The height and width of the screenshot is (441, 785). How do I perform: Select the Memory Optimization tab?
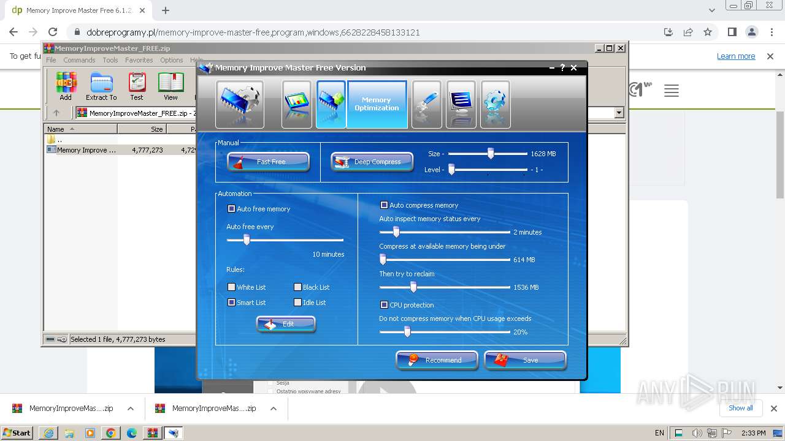pos(377,104)
